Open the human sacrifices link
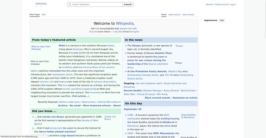 (x=72, y=89)
